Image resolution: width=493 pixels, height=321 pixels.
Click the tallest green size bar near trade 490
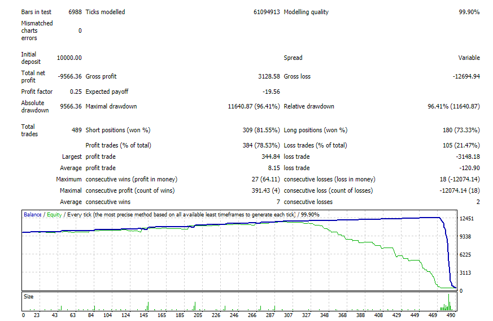pos(448,302)
